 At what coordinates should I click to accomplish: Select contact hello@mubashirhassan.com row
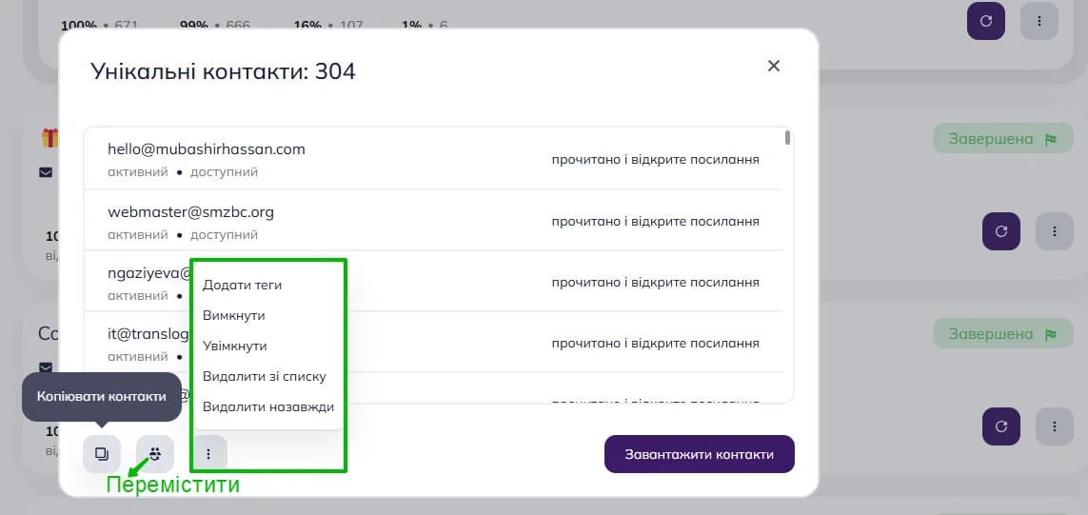(x=434, y=159)
